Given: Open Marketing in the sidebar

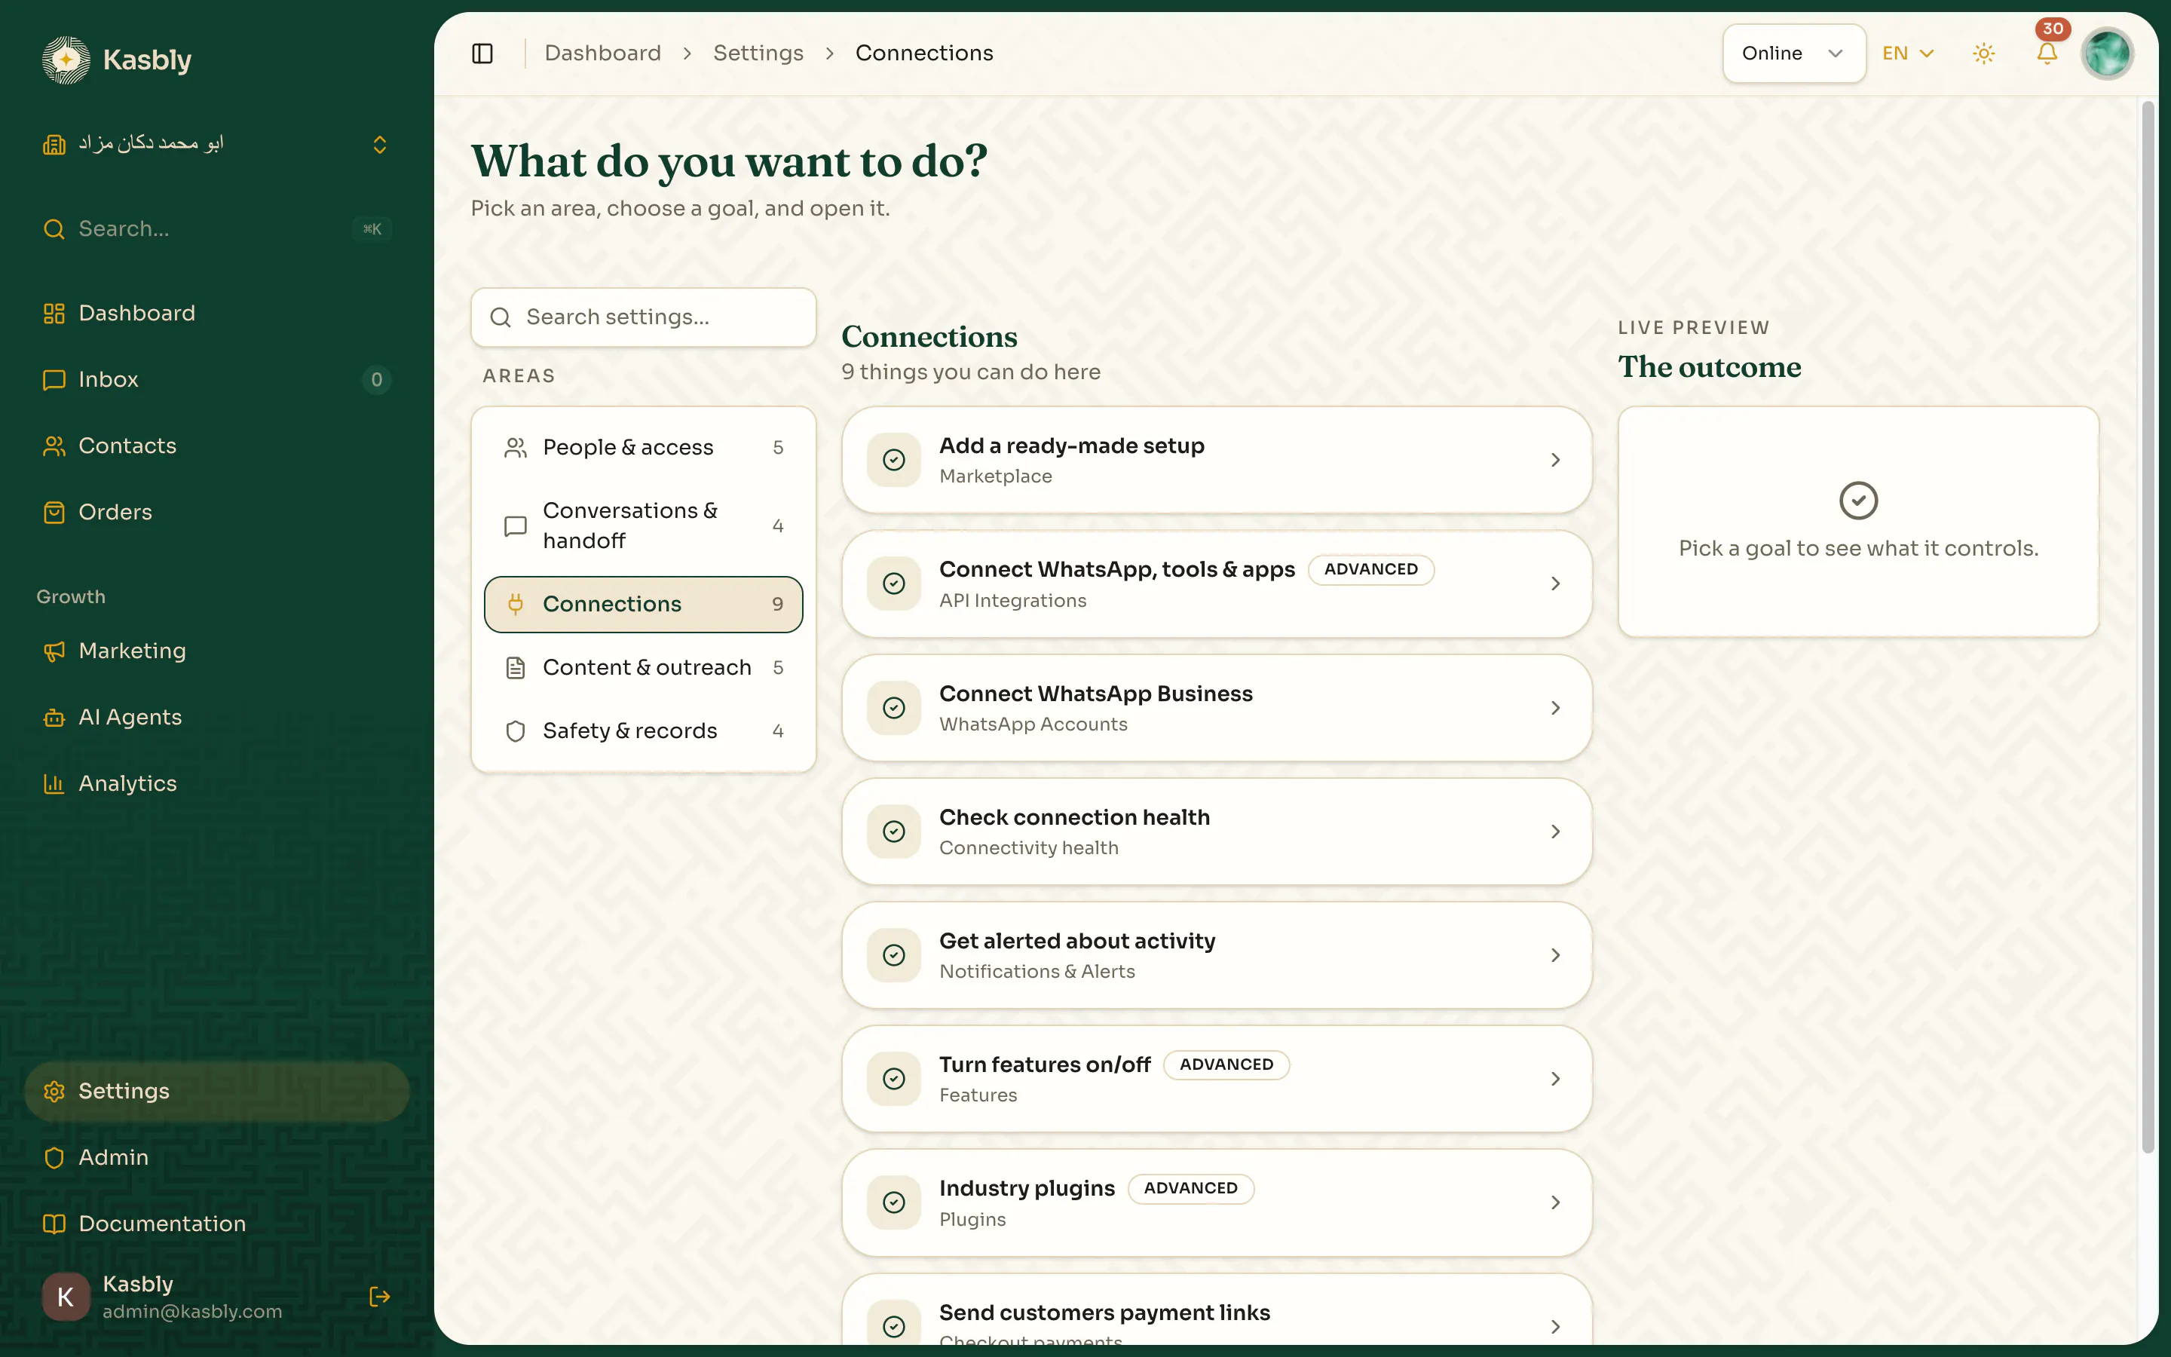Looking at the screenshot, I should 216,651.
